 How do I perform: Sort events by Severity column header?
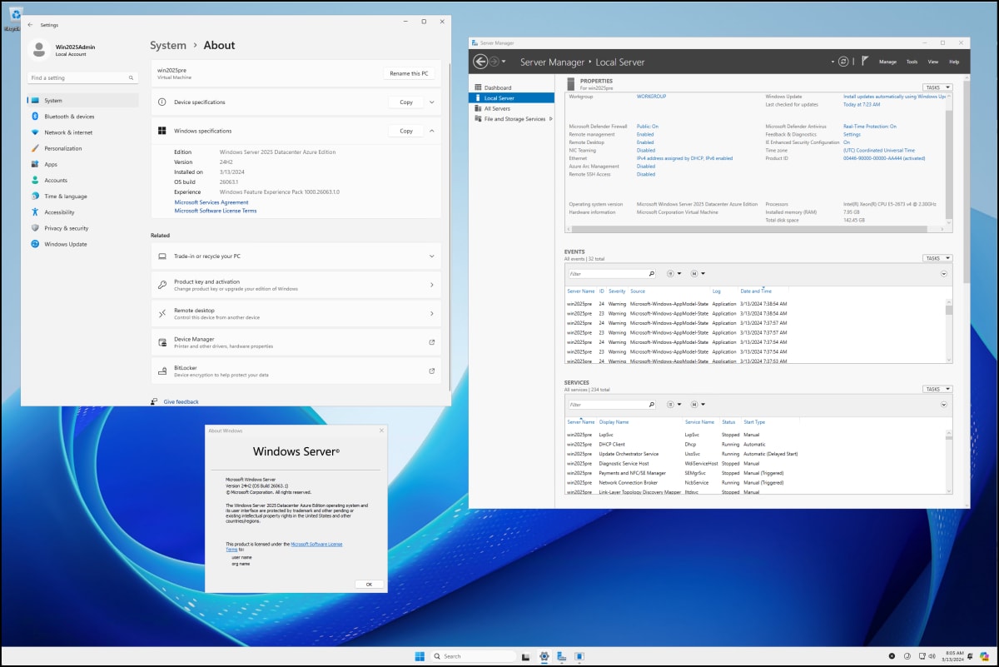click(x=617, y=291)
